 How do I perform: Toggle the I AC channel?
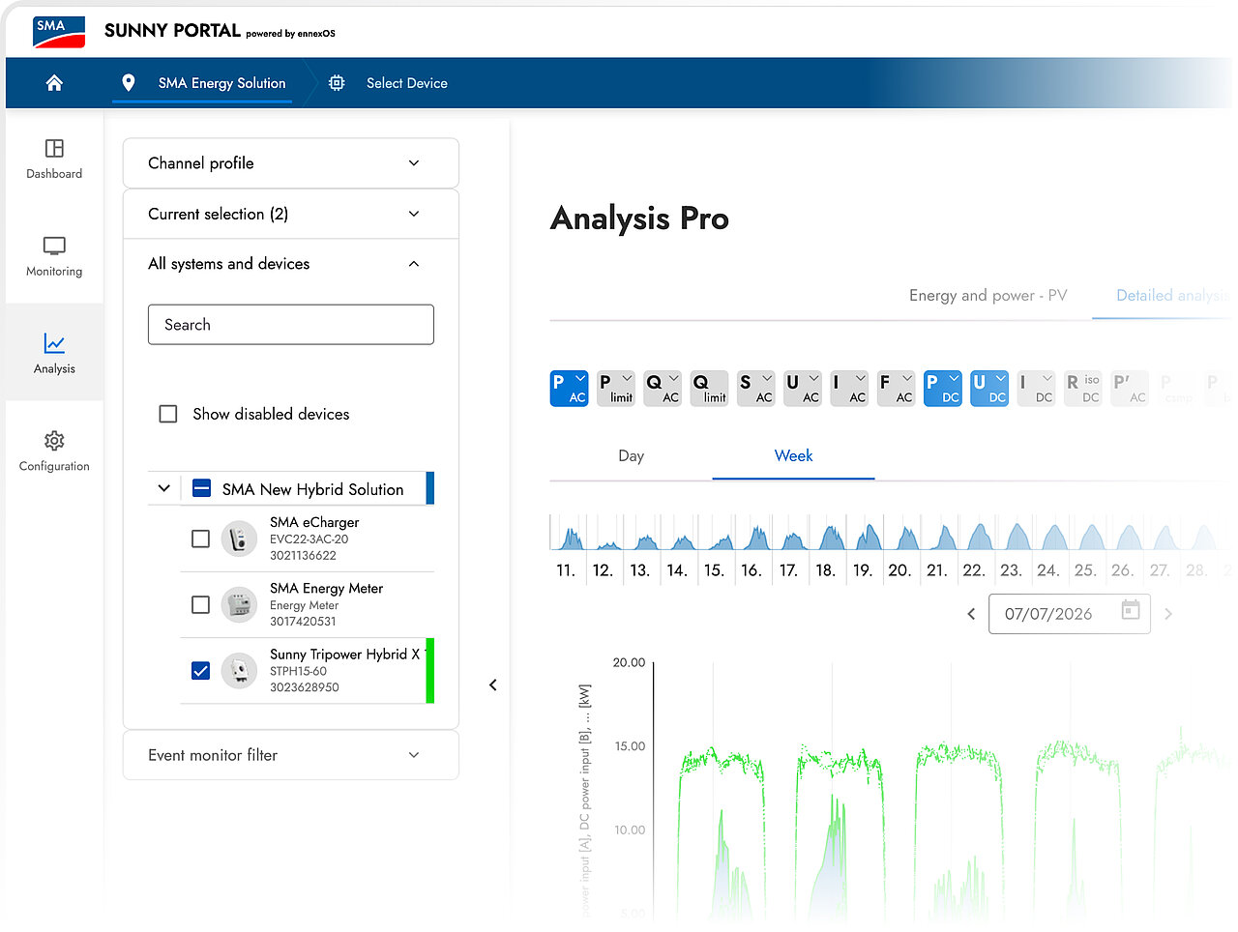click(x=849, y=389)
